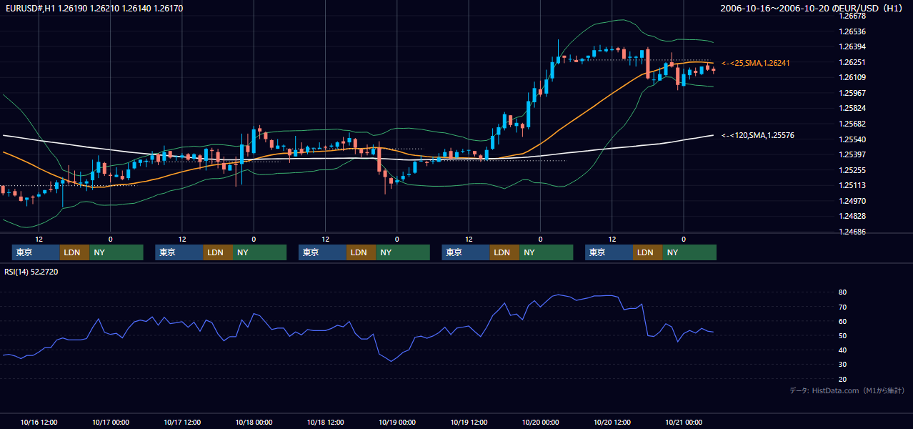Click price axis value 1.25255
The height and width of the screenshot is (429, 913).
click(852, 170)
